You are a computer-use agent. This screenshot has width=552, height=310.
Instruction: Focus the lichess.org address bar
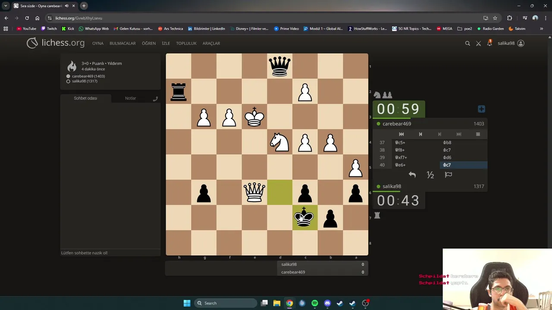[263, 18]
